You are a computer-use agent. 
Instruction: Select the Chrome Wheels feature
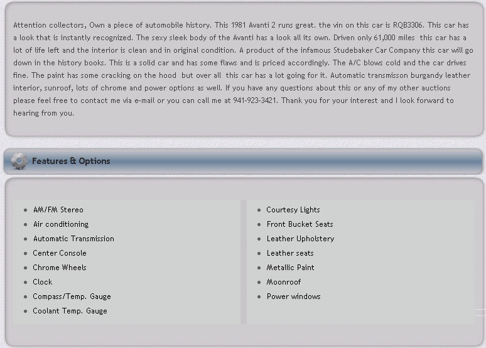tap(60, 268)
